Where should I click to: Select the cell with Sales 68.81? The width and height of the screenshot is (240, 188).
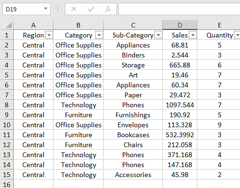click(180, 45)
